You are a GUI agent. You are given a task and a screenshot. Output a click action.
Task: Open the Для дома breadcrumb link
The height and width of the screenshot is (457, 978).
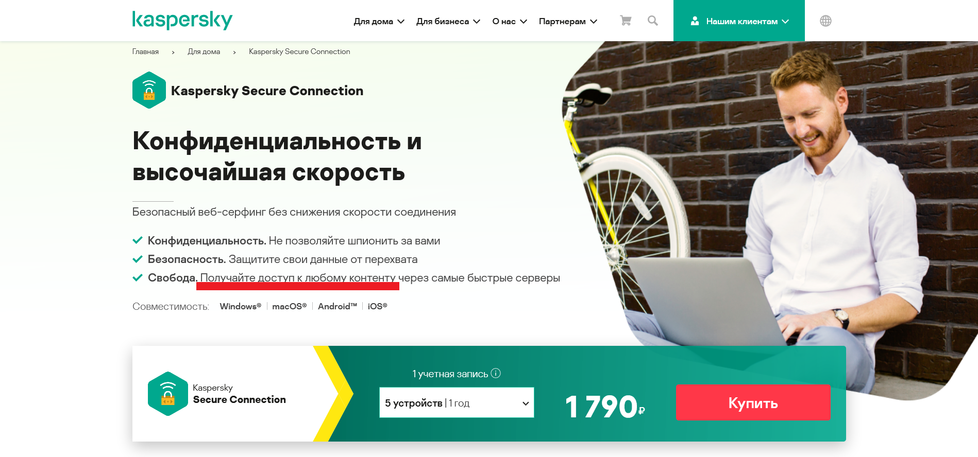(204, 51)
